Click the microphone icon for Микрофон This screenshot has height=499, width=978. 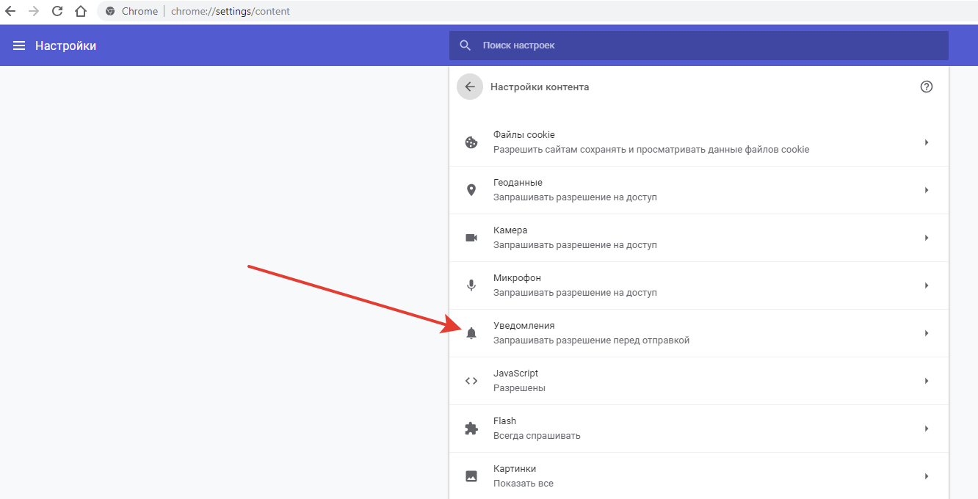[x=471, y=285]
